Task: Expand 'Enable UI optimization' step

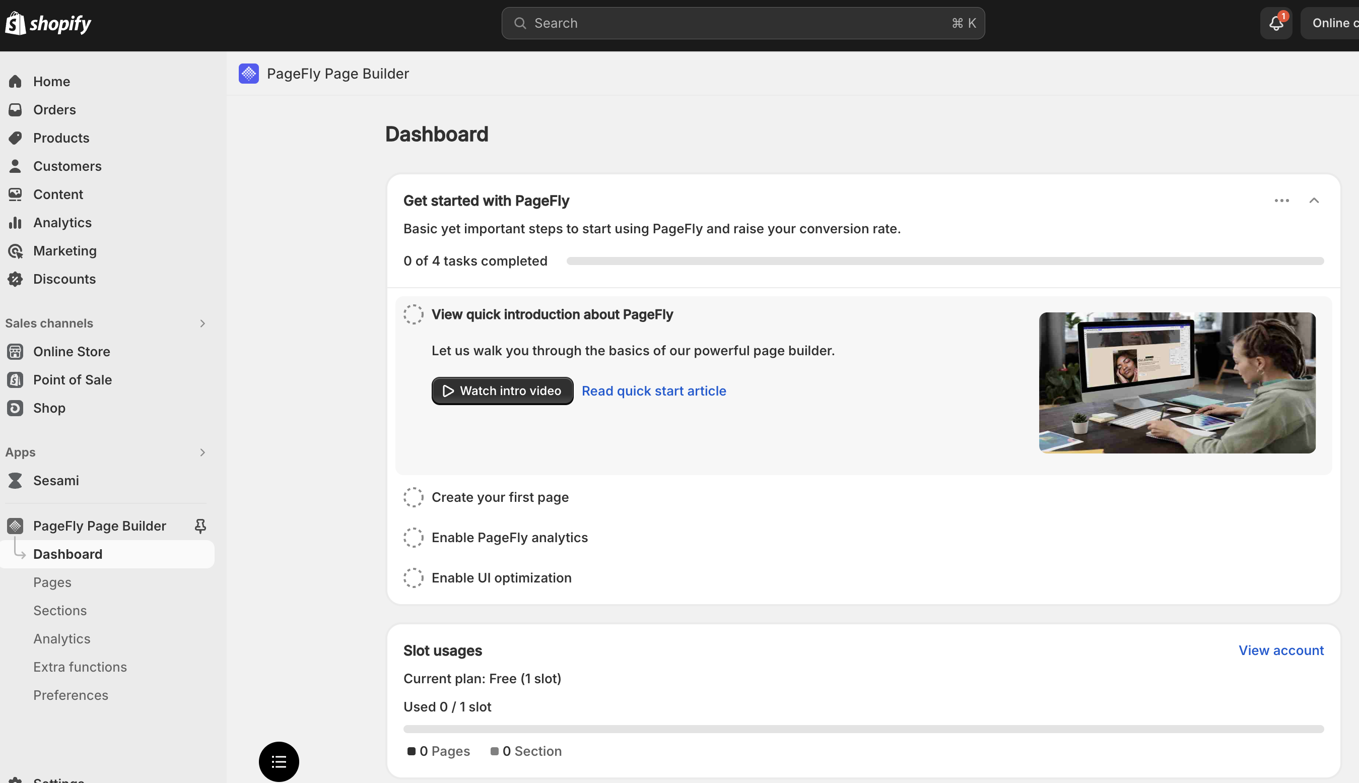Action: [x=502, y=578]
